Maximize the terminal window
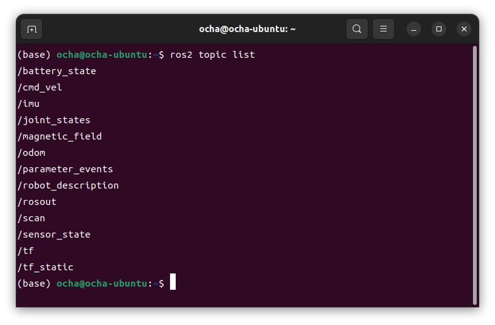This screenshot has width=495, height=325. pyautogui.click(x=439, y=29)
